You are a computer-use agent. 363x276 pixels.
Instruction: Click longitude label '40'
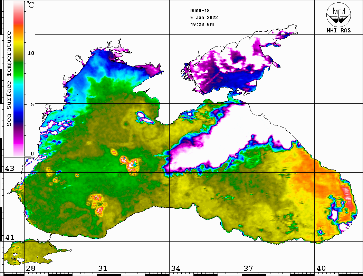[321, 268]
